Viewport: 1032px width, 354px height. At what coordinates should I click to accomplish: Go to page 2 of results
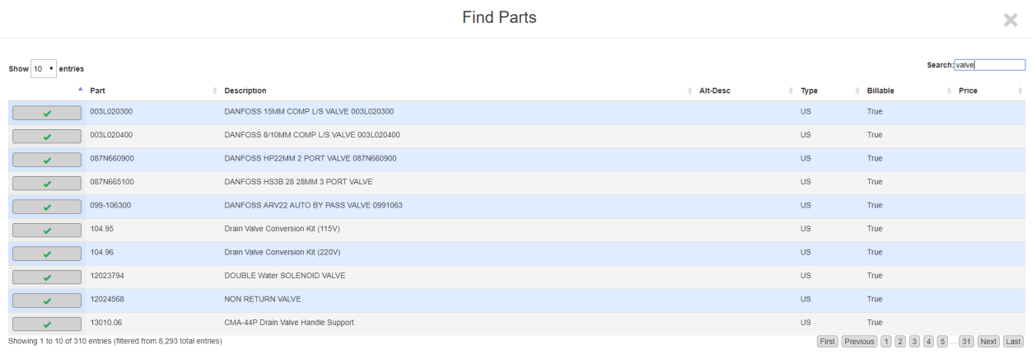click(900, 342)
